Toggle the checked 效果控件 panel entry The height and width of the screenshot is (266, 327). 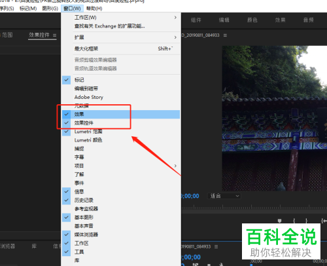click(x=121, y=123)
